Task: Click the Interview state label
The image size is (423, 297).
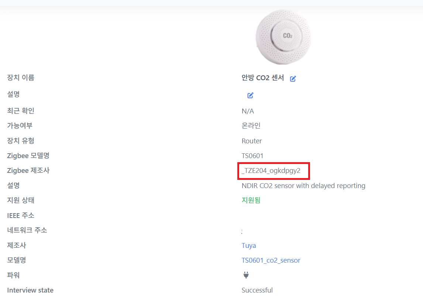Action: click(x=30, y=290)
